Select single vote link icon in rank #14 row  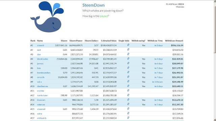click(x=128, y=104)
